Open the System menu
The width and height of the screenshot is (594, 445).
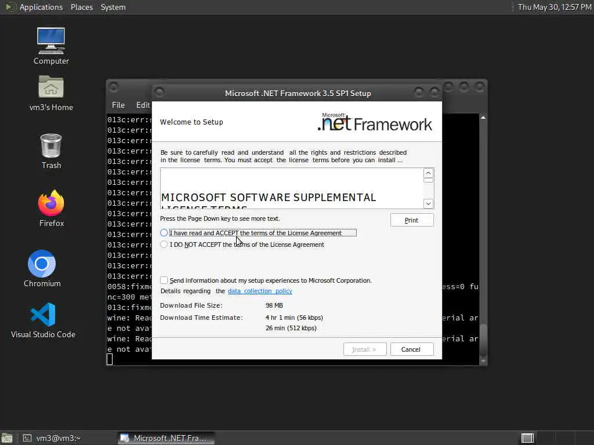(113, 7)
